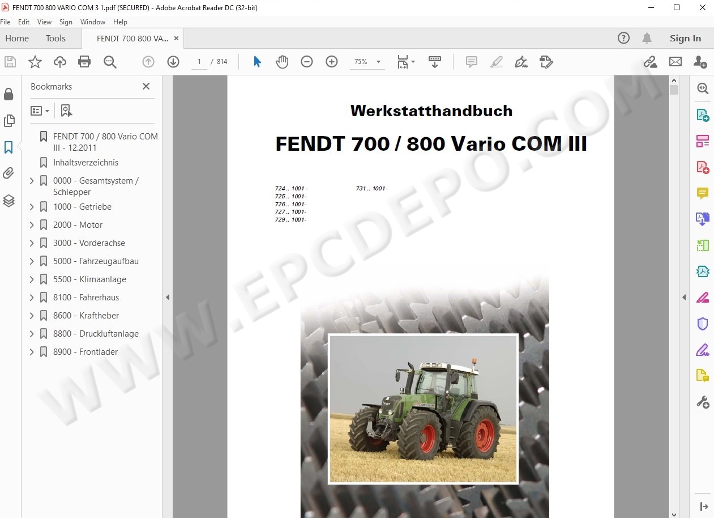Open the File menu

click(5, 22)
